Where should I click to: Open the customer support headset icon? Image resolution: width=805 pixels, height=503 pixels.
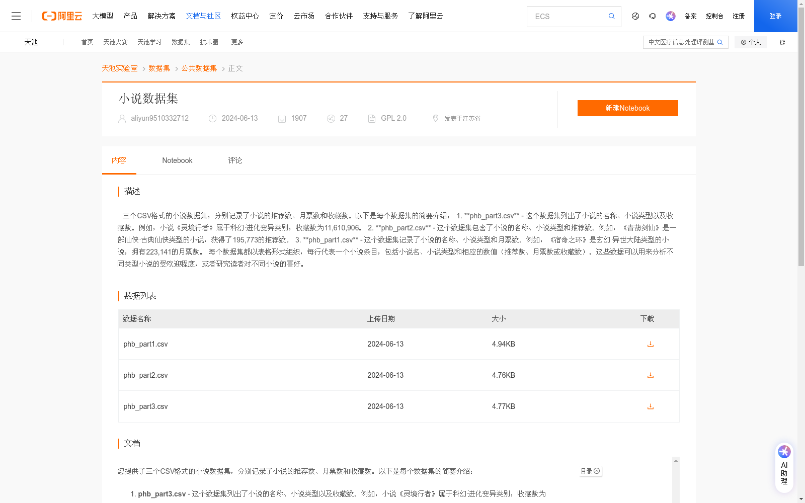[x=653, y=16]
